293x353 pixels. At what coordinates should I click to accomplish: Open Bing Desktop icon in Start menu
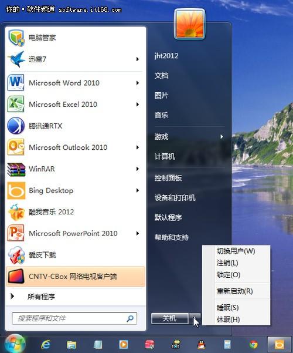[16, 191]
